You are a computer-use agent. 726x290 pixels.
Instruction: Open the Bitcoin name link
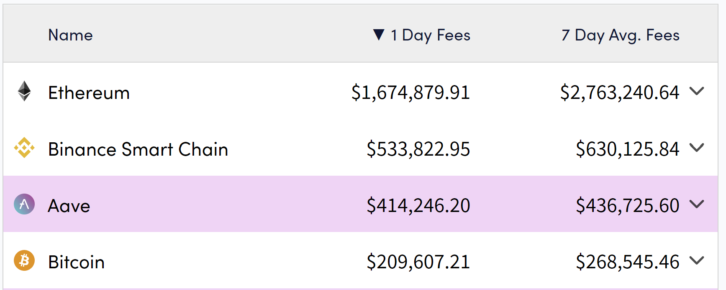[76, 262]
